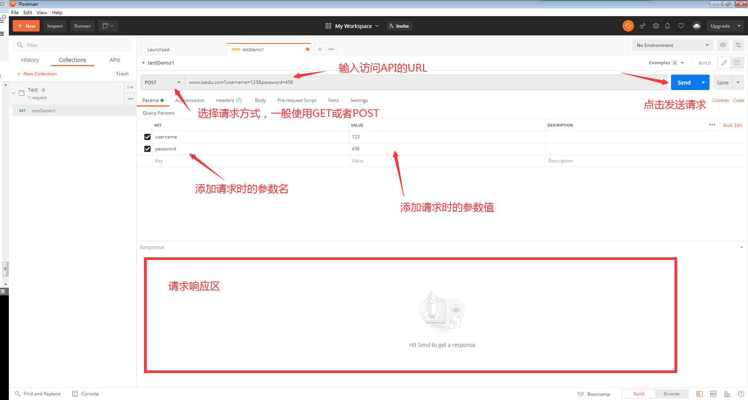Open the comments icon near BUILD
This screenshot has width=748, height=400.
pos(737,63)
